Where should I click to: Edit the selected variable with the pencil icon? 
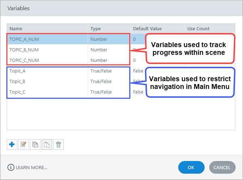(24, 144)
